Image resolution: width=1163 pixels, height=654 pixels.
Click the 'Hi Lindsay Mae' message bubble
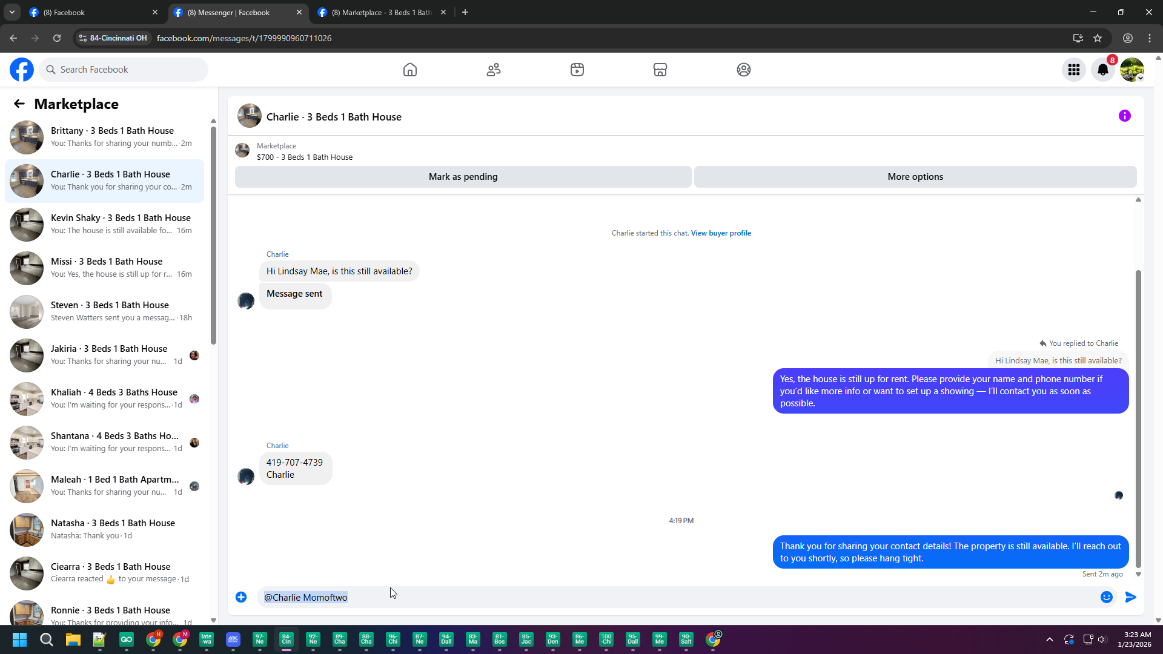(339, 271)
